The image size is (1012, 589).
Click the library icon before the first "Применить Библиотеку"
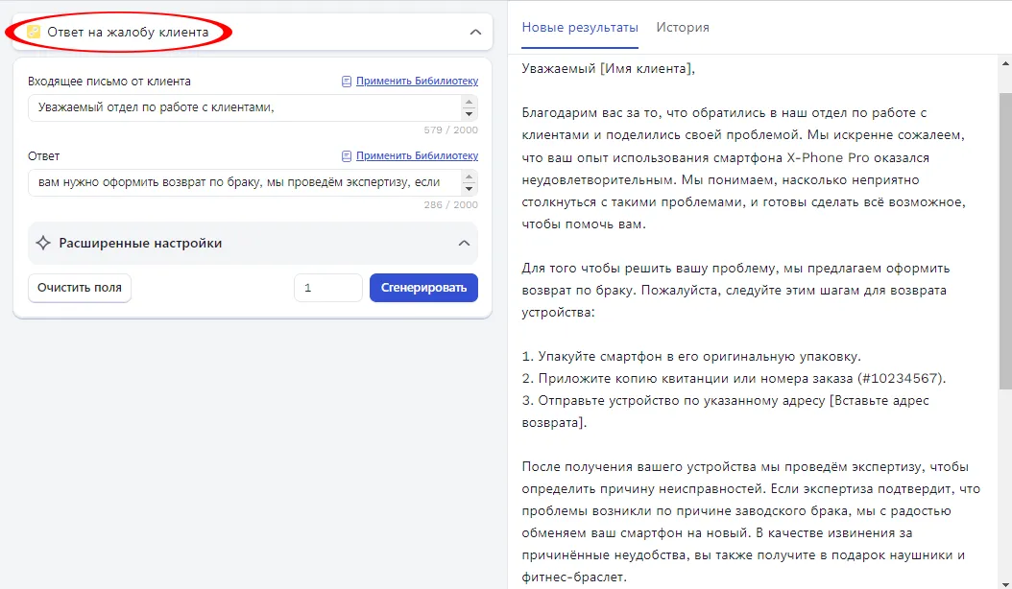coord(346,81)
